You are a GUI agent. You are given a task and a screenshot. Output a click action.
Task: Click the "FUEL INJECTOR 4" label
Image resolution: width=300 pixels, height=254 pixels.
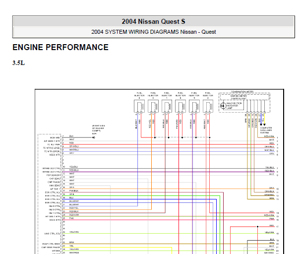pos(194,95)
